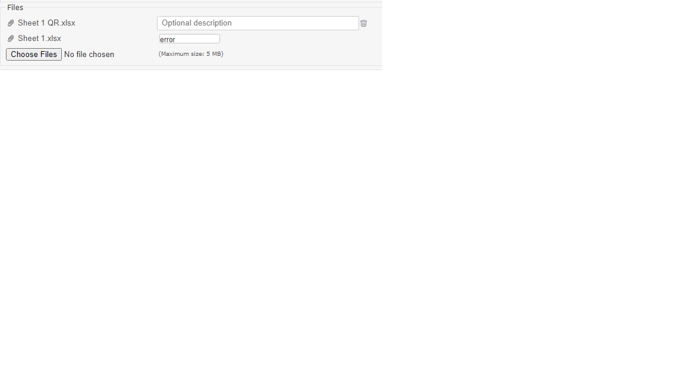
Task: Select the description field containing 'error'
Action: (190, 39)
